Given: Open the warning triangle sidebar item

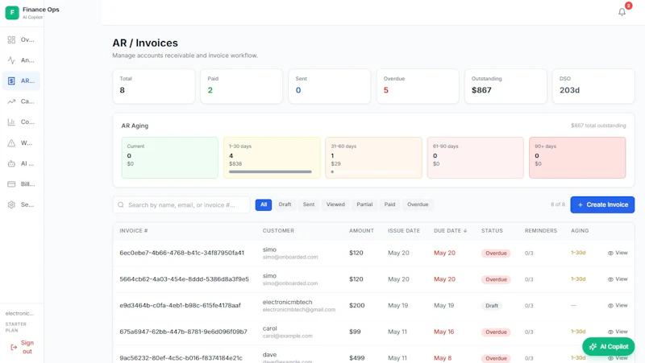Looking at the screenshot, I should 21,143.
